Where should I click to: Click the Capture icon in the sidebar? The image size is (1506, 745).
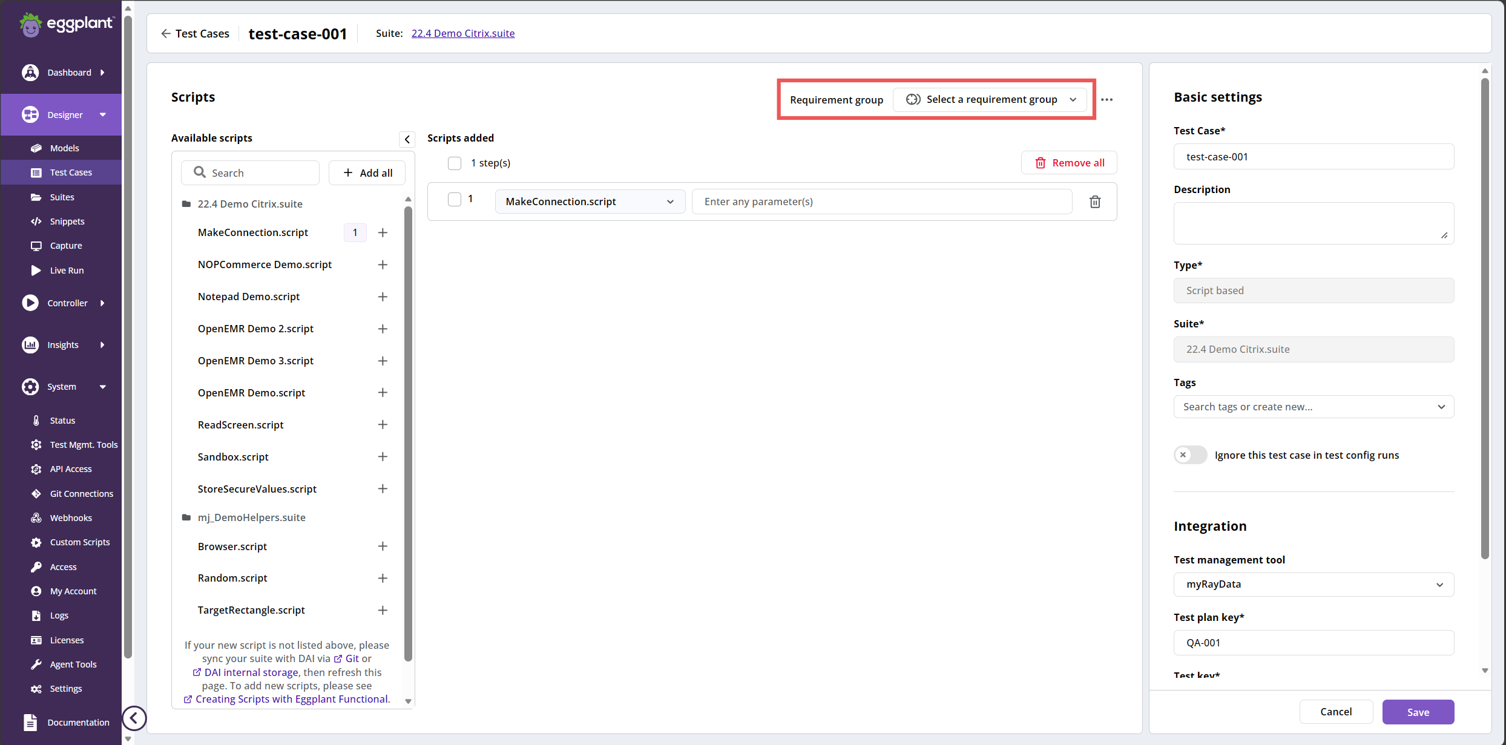point(38,245)
